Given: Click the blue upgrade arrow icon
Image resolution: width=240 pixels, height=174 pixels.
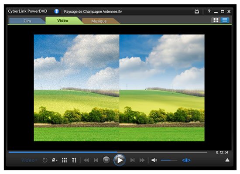Looking at the screenshot, I should tap(56, 11).
